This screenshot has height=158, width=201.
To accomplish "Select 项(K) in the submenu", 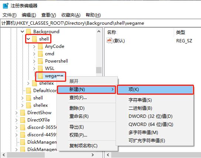I will pos(155,89).
